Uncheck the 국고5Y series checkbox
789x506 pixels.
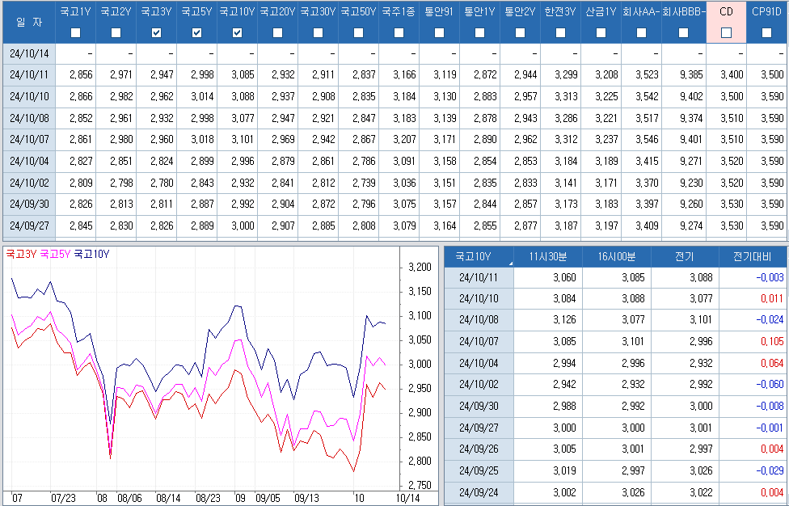[x=196, y=33]
